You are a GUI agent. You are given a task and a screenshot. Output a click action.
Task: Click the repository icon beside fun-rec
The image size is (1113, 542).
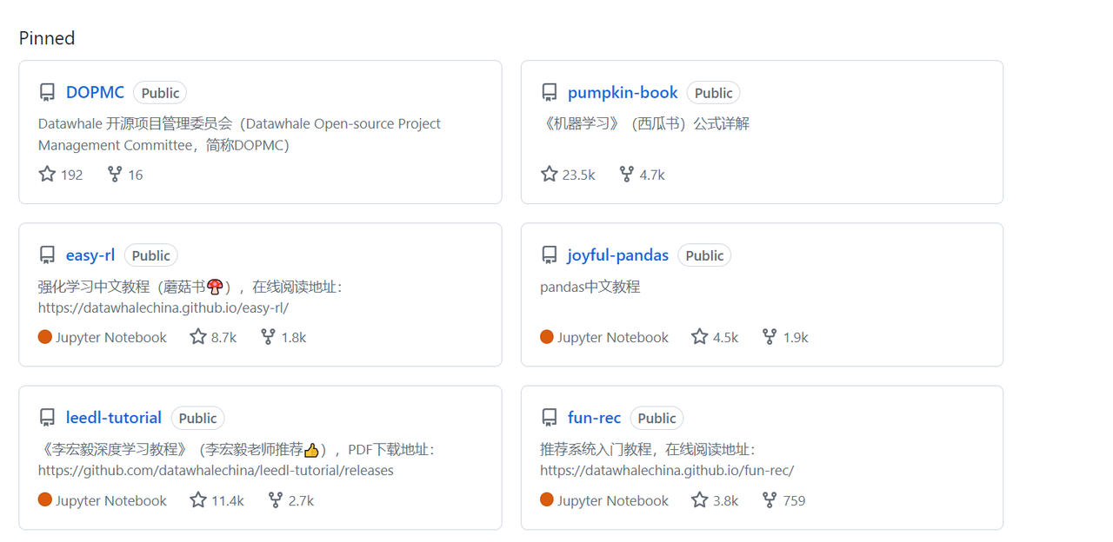(x=550, y=419)
